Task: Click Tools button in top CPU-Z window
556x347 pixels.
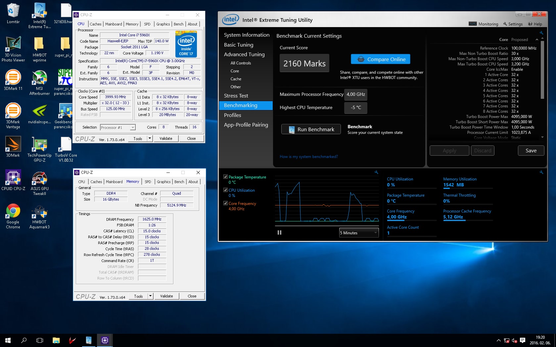Action: (138, 138)
